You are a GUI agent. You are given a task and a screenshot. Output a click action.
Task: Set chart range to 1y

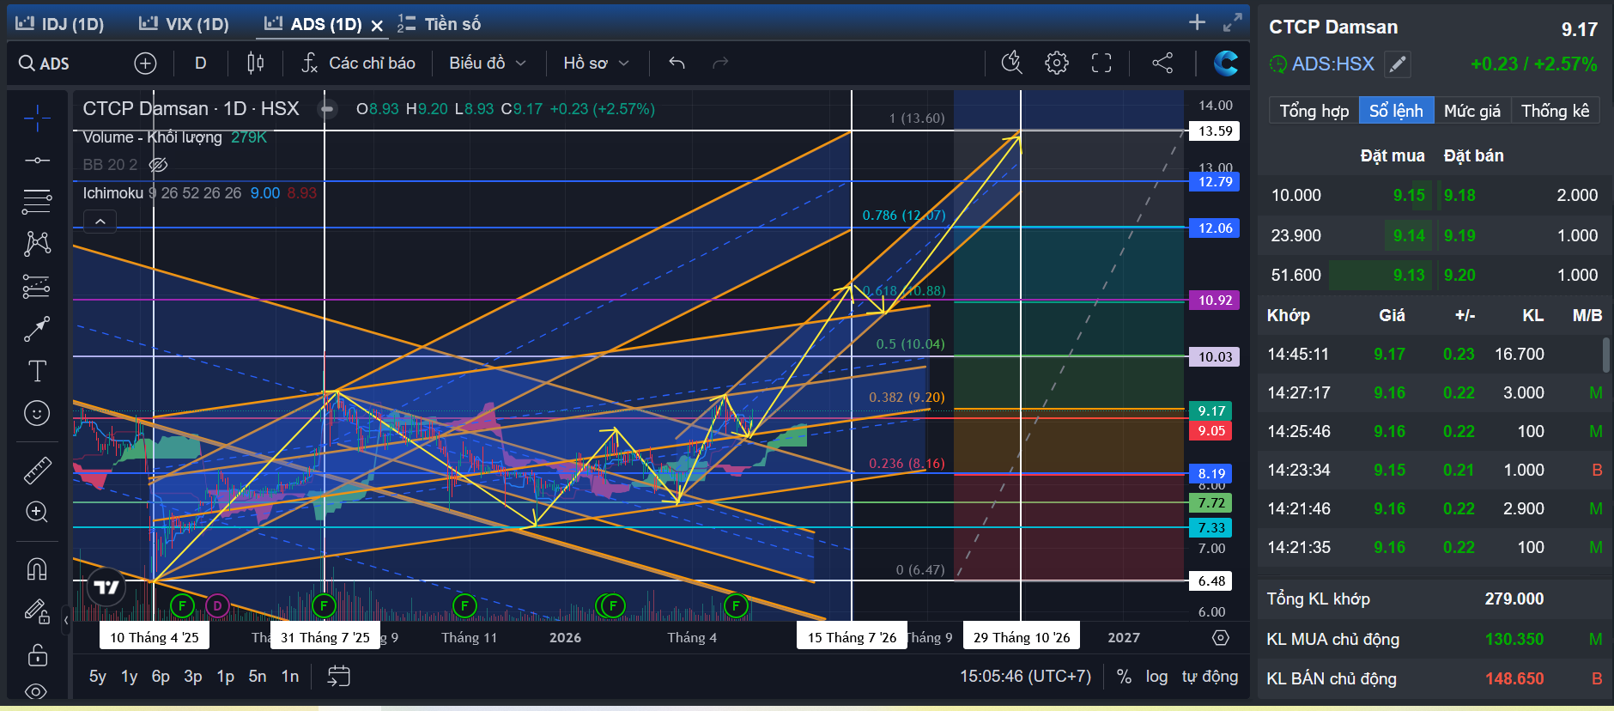coord(130,677)
